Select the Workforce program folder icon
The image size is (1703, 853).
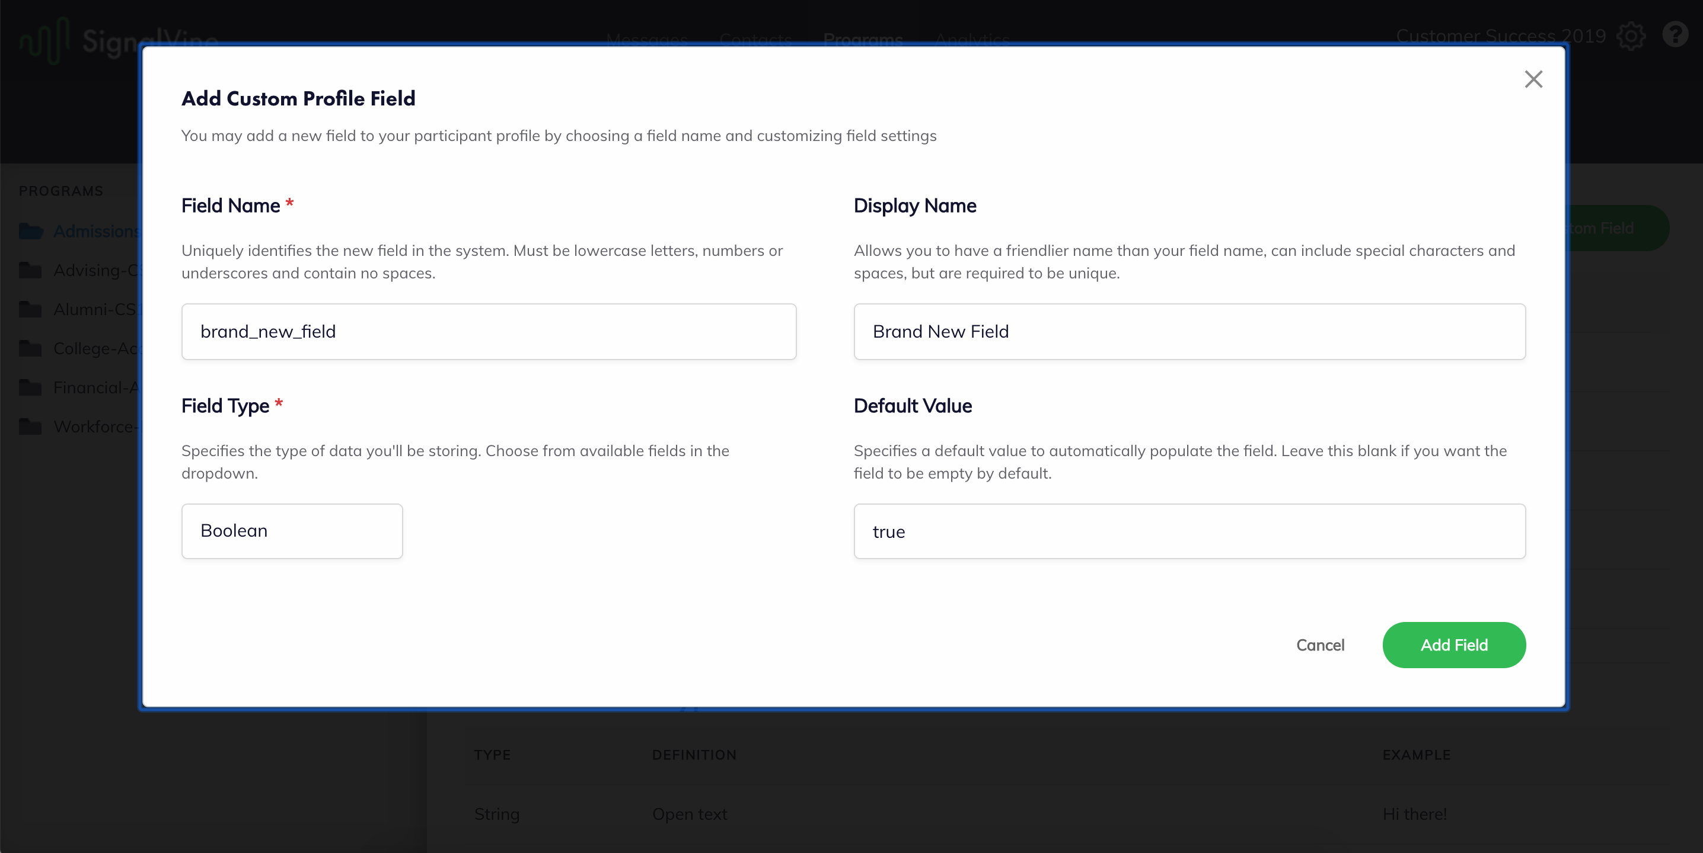[x=30, y=426]
